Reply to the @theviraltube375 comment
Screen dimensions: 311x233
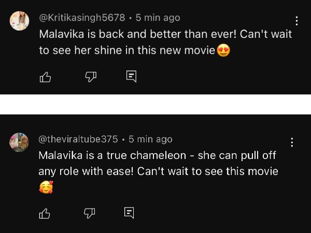(x=130, y=212)
